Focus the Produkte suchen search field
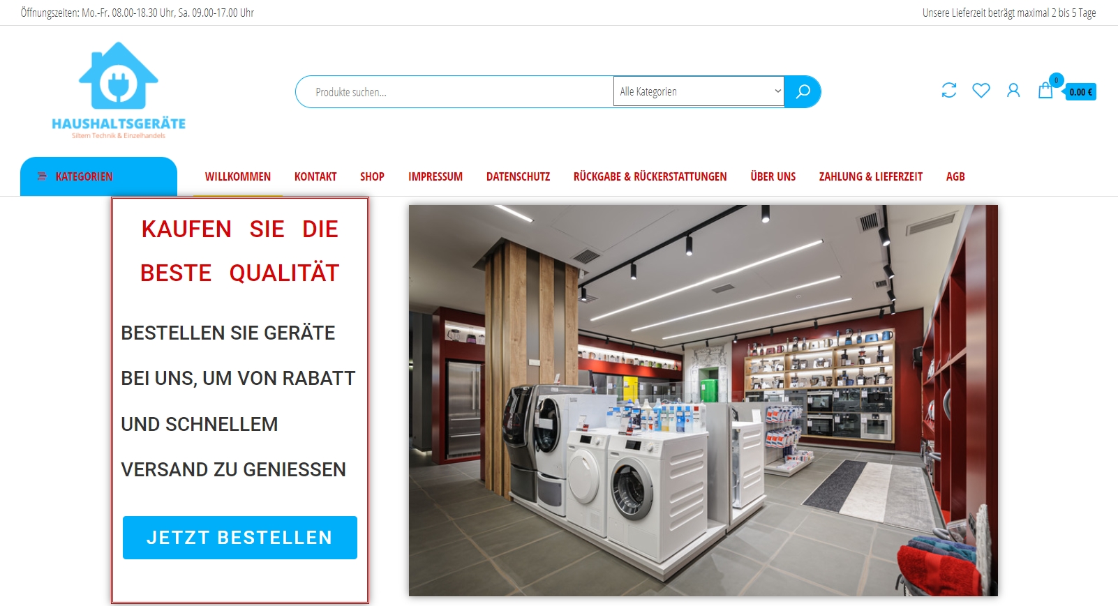The width and height of the screenshot is (1118, 606). click(454, 91)
